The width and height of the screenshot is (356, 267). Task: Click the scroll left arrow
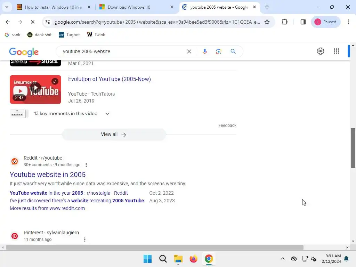[x=2, y=247]
